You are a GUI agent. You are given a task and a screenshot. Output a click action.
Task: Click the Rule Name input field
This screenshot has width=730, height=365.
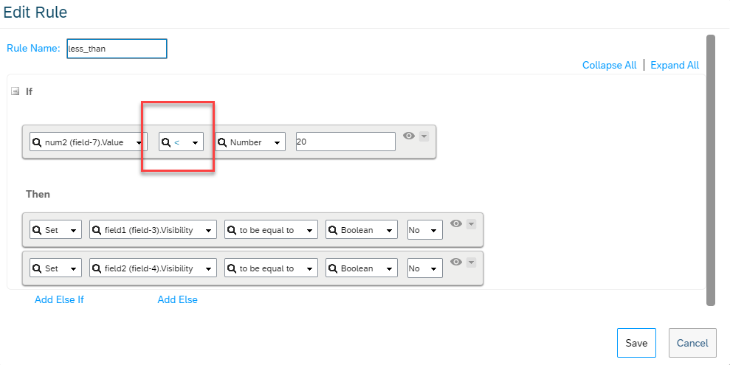117,49
